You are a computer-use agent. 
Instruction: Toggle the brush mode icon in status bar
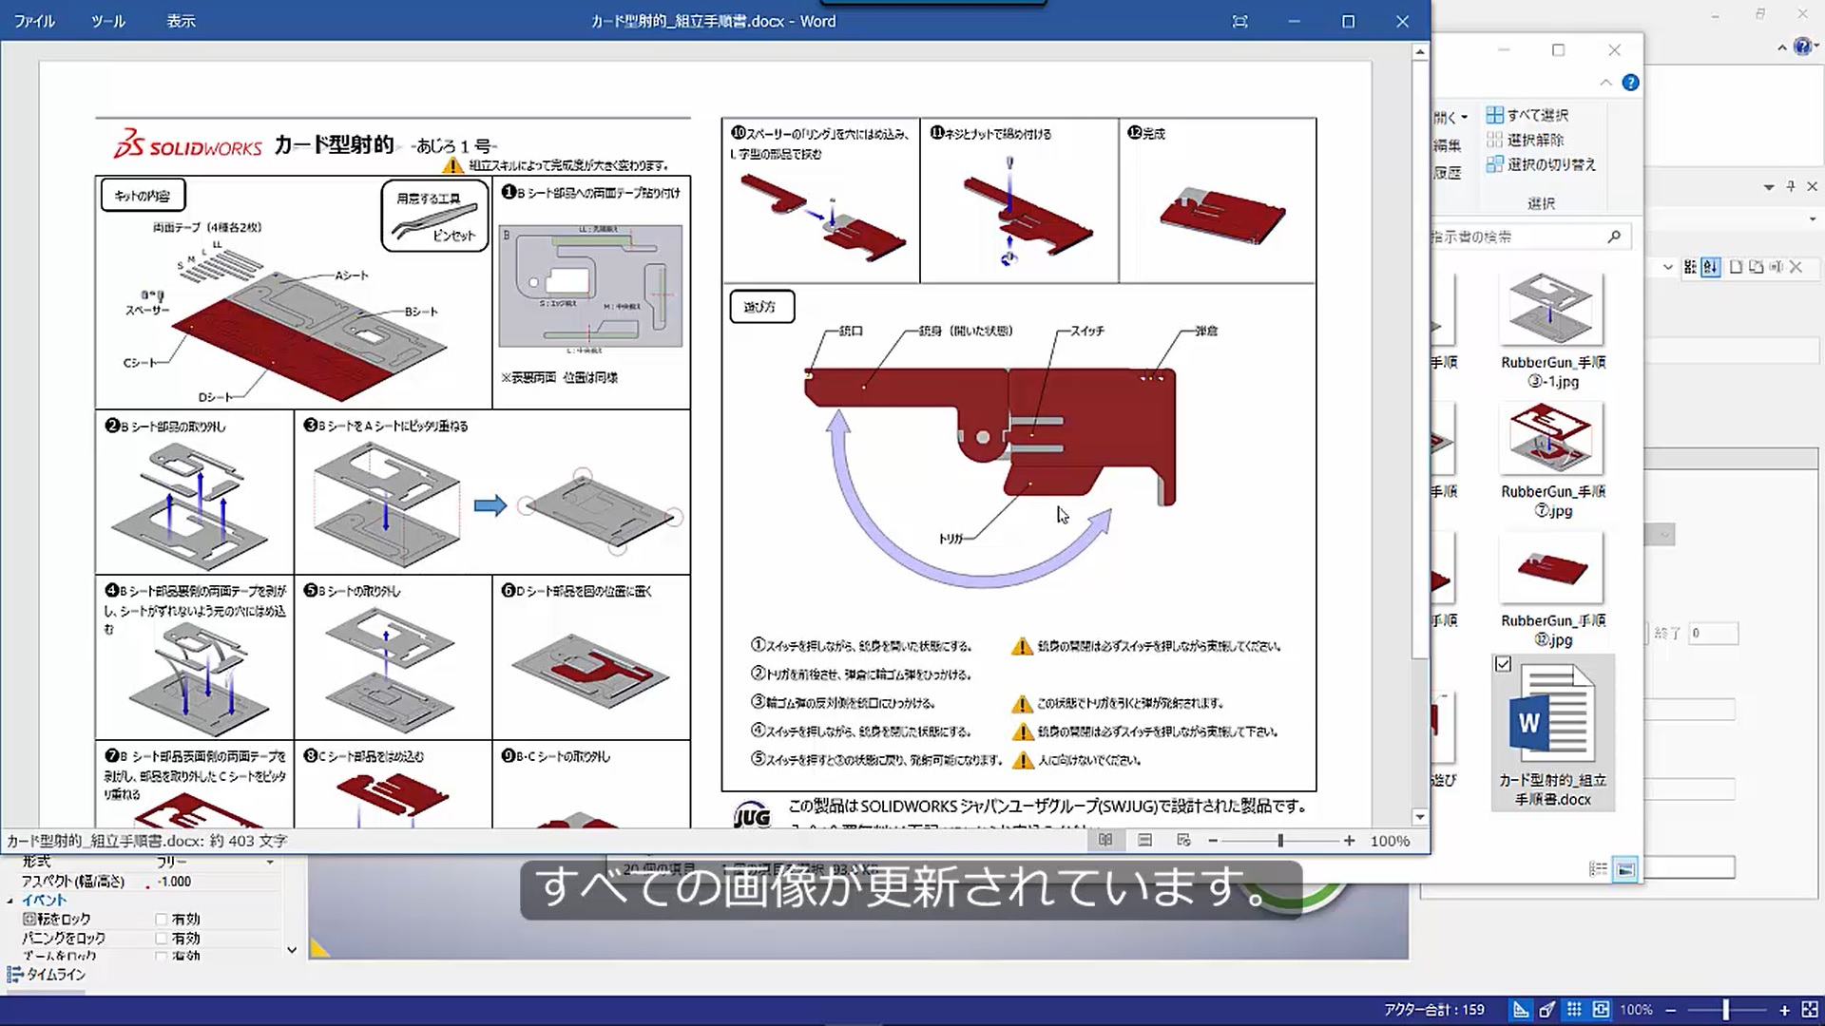1547,1010
